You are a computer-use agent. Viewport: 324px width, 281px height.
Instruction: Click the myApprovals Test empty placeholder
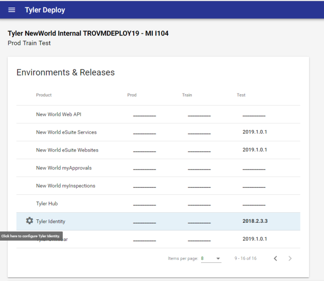[x=254, y=169]
